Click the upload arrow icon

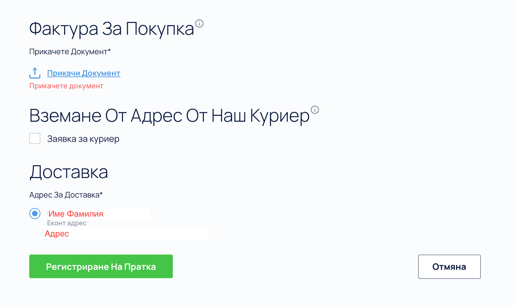35,73
